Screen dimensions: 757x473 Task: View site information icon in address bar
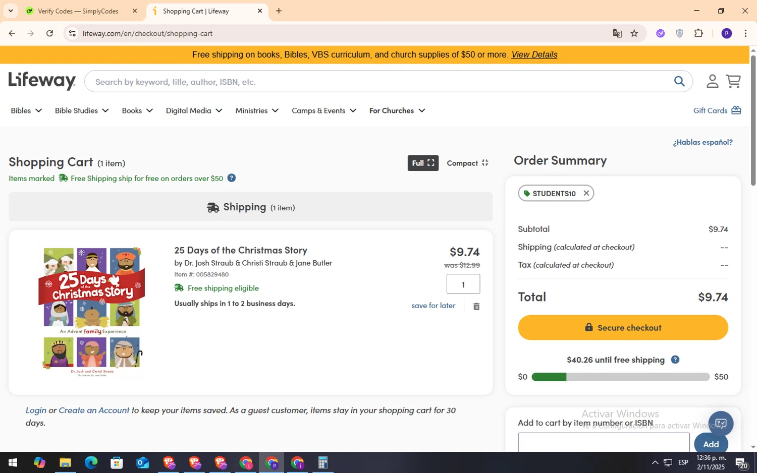[72, 33]
